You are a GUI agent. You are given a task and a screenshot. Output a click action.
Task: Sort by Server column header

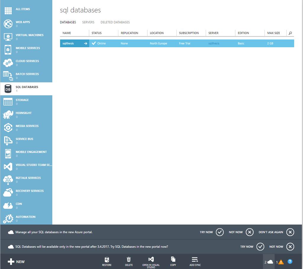click(220, 33)
